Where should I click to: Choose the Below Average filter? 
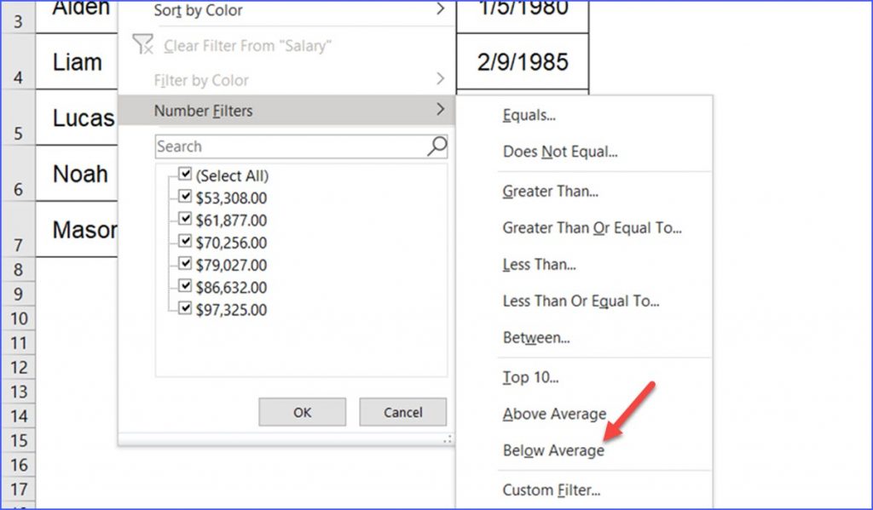pos(553,451)
